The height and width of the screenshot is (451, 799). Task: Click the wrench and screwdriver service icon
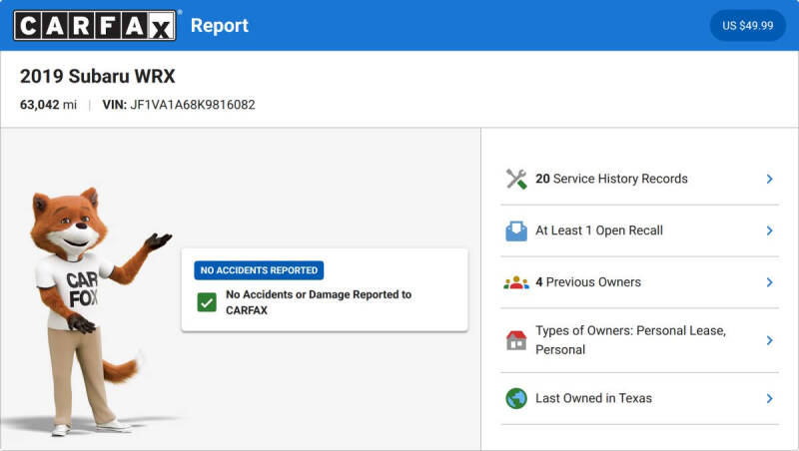516,179
